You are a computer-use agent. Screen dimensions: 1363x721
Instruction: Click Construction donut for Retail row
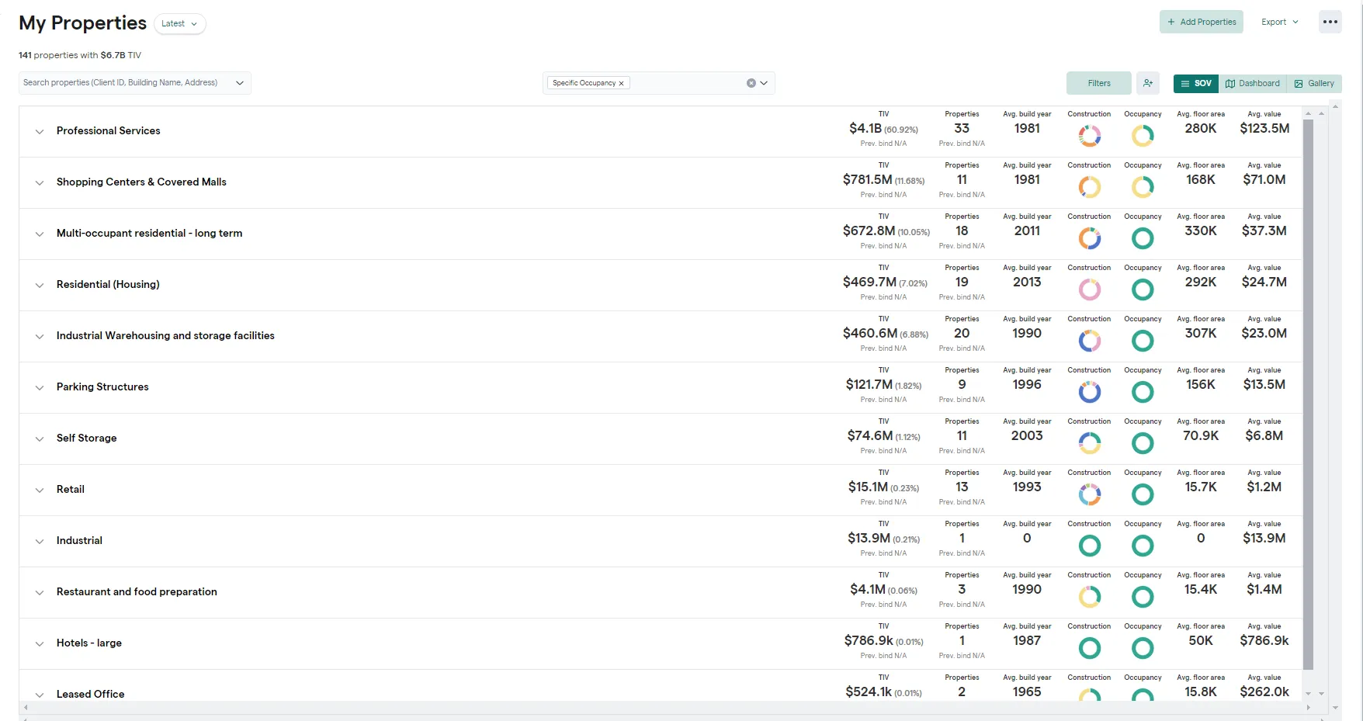click(1089, 494)
